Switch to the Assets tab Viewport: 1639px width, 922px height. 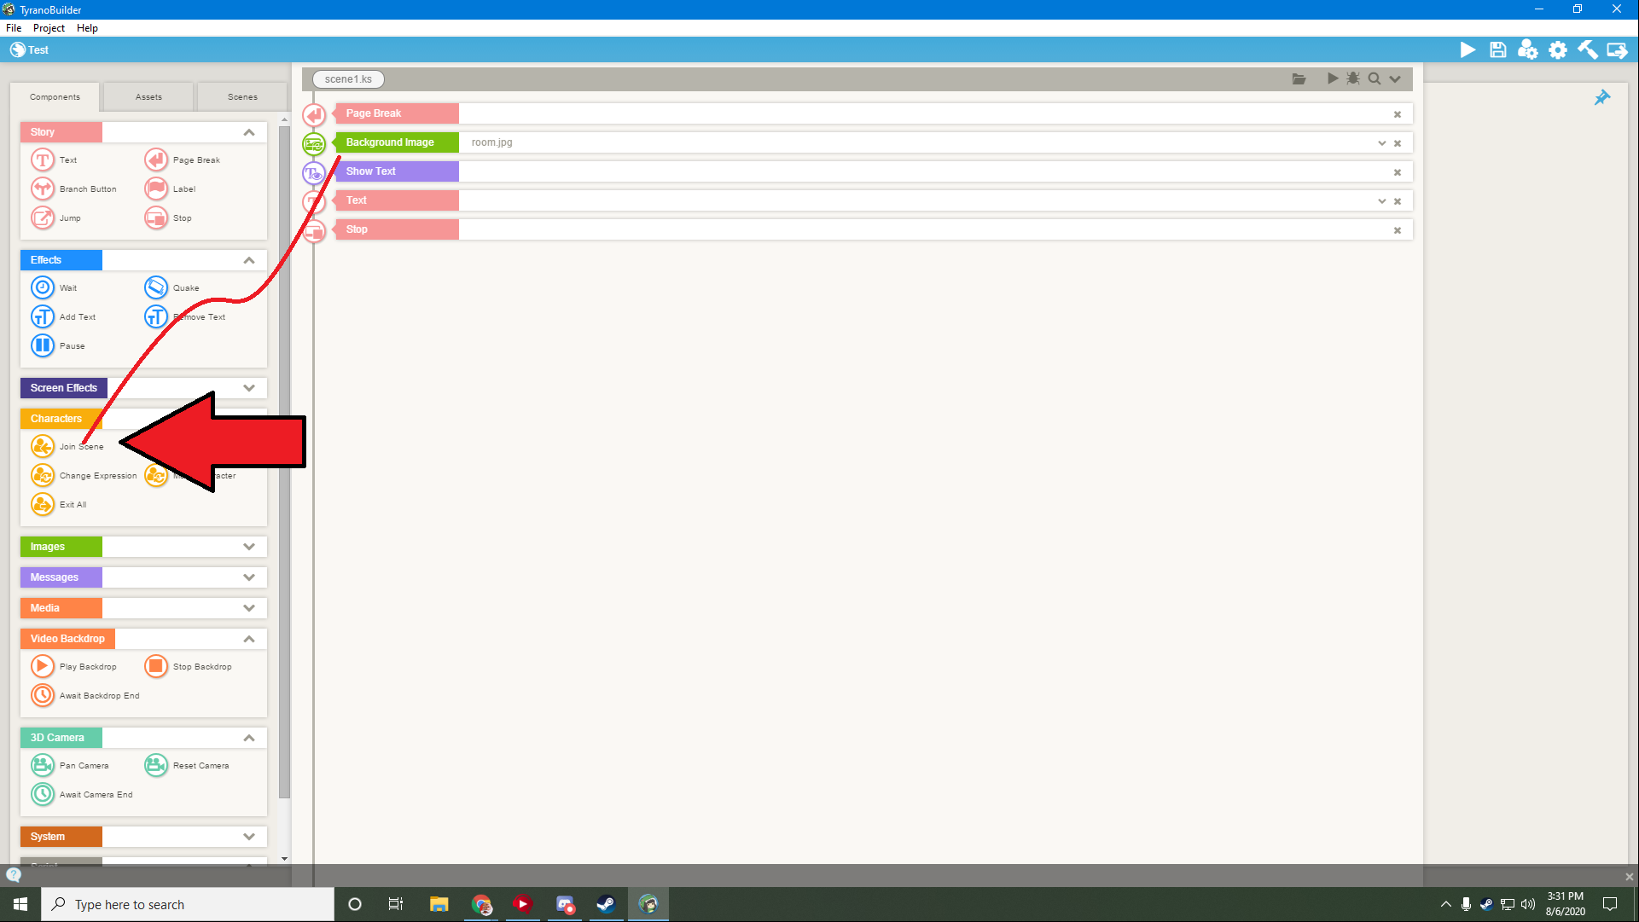pyautogui.click(x=148, y=96)
